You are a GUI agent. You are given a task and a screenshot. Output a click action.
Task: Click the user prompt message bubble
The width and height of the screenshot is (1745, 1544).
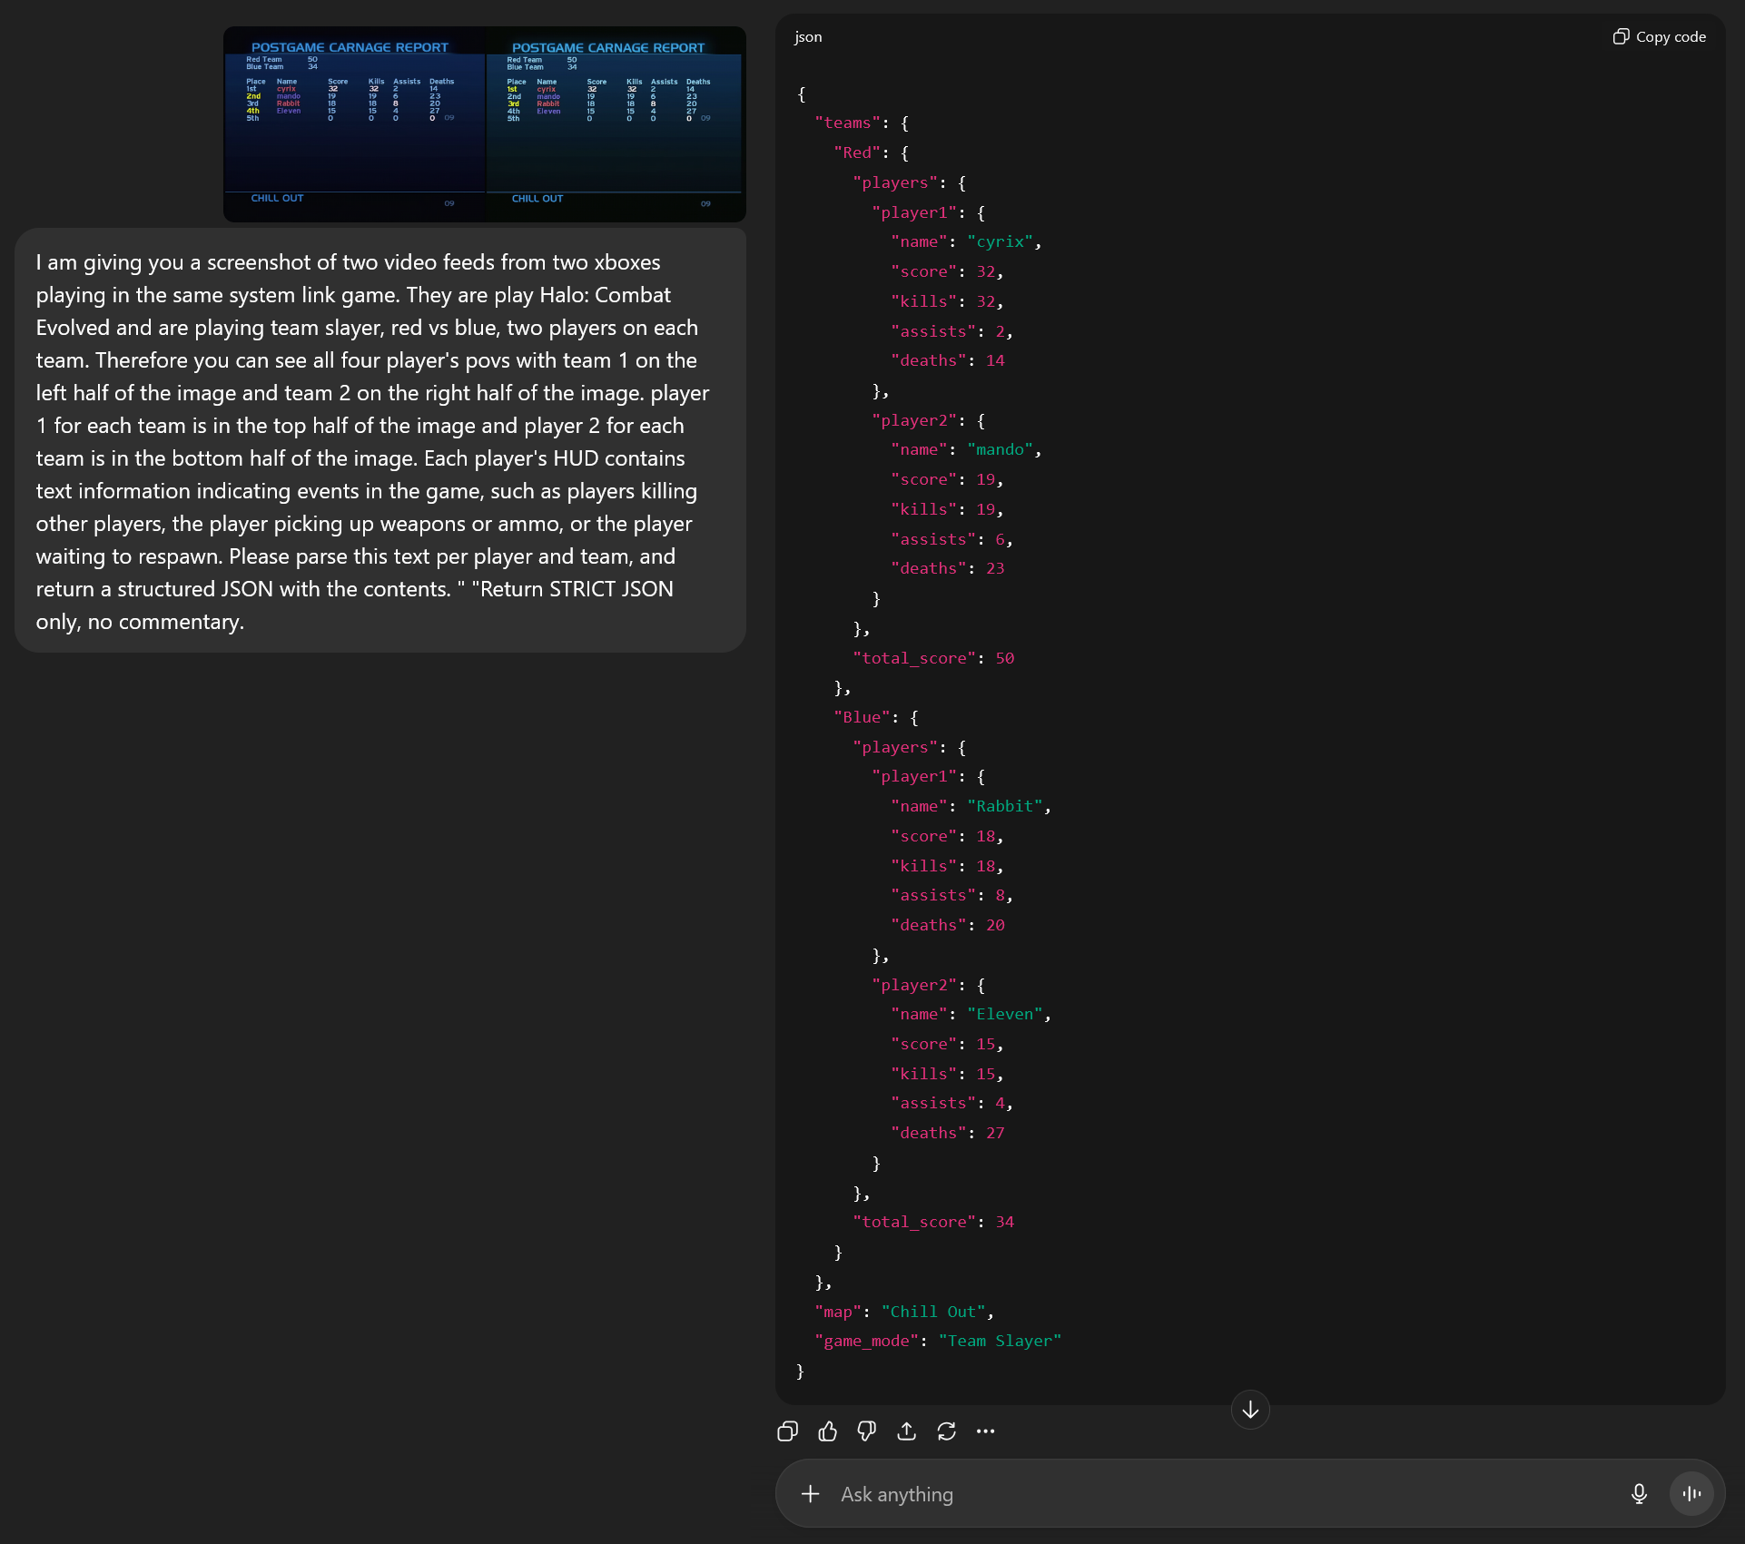click(380, 441)
